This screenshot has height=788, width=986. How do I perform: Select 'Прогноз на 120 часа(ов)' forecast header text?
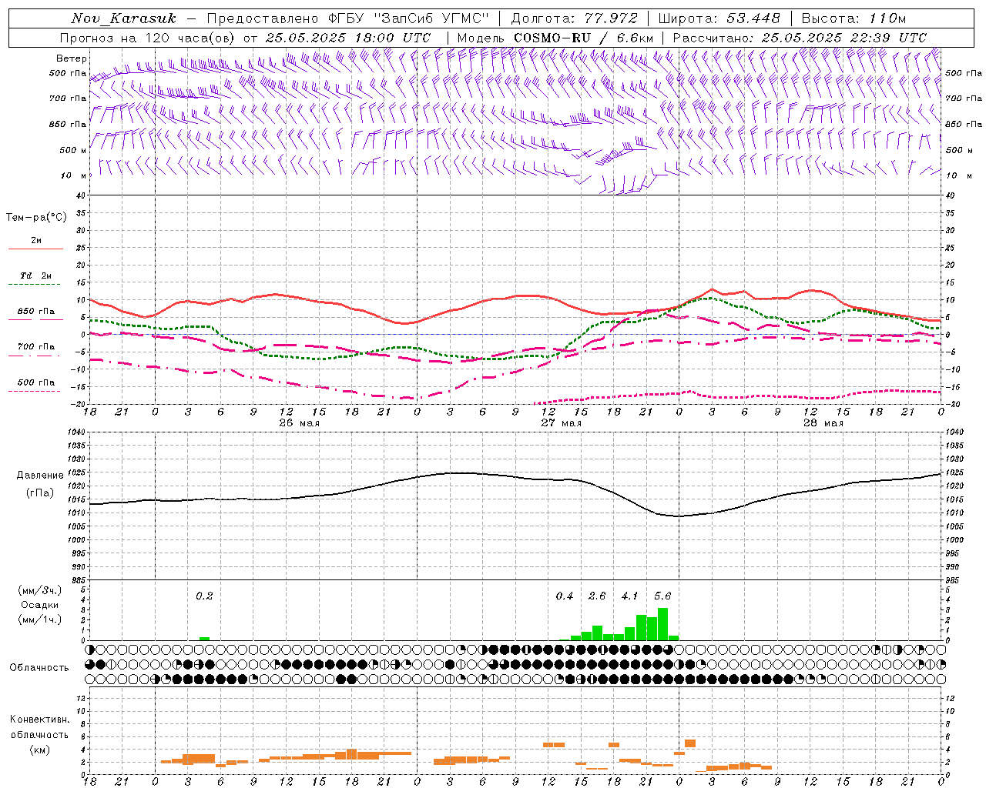149,38
